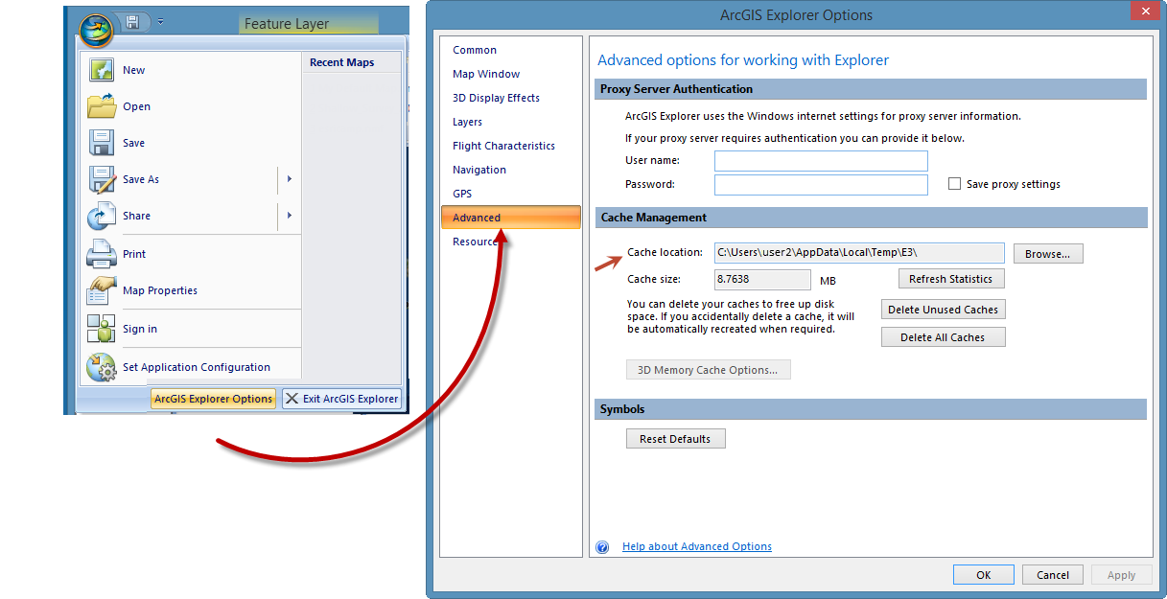Select Resource category in options list
This screenshot has width=1167, height=599.
coord(475,242)
